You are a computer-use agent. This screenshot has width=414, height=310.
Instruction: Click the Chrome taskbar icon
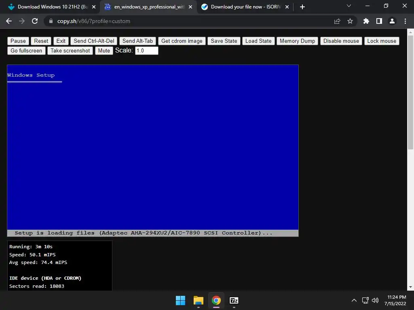tap(216, 300)
